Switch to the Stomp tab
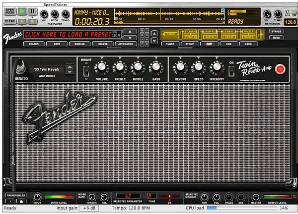This screenshot has height=214, width=298. pos(190,44)
